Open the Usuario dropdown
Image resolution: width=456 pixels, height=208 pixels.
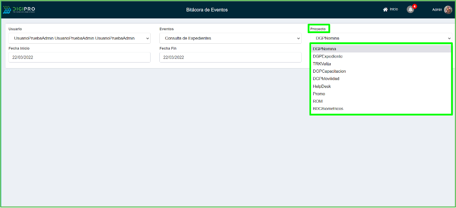(79, 38)
